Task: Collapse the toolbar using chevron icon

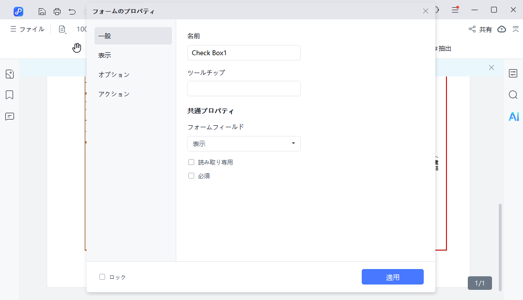Action: point(516,29)
